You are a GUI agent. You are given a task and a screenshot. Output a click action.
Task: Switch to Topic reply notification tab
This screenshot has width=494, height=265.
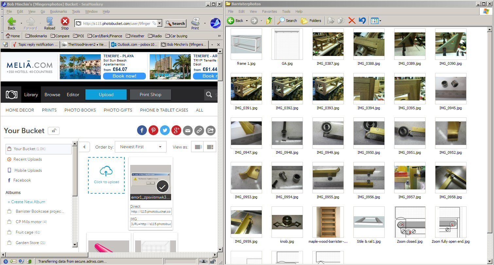click(35, 44)
